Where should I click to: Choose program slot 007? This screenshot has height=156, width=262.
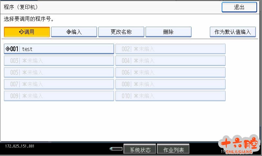point(59,84)
